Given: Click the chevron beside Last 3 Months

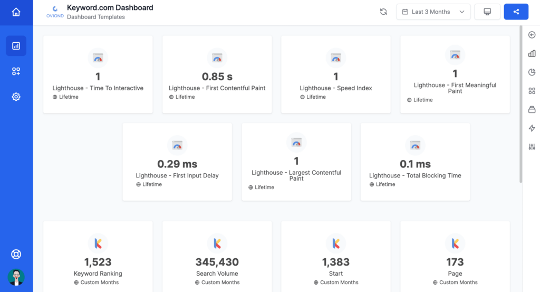Looking at the screenshot, I should pyautogui.click(x=462, y=12).
